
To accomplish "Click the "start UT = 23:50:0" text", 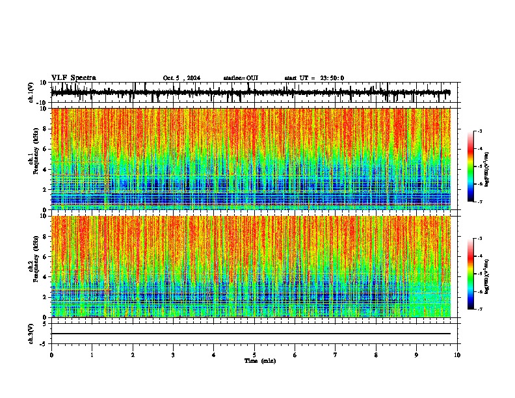I will [x=314, y=78].
